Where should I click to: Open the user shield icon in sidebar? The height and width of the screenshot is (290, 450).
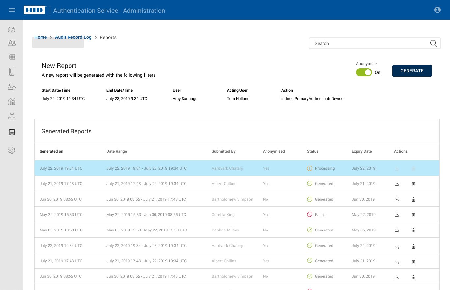12,87
